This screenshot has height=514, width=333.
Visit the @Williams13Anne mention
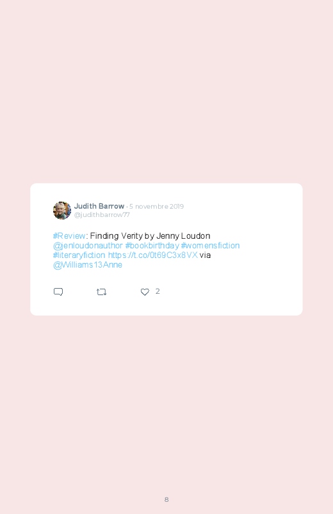[88, 265]
